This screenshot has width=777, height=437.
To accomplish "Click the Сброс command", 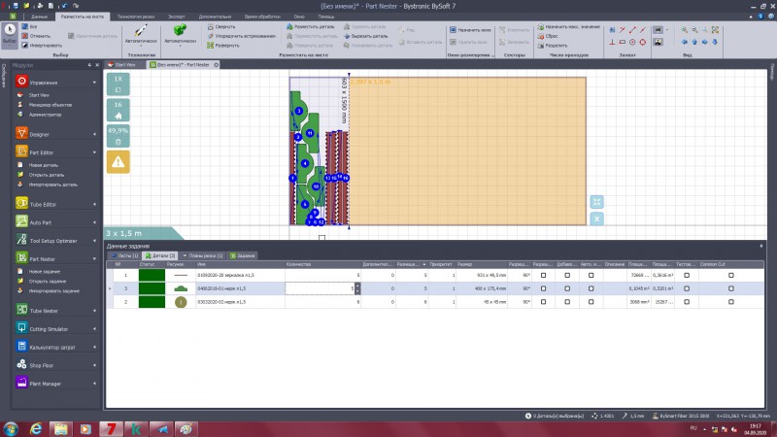I will tap(548, 36).
